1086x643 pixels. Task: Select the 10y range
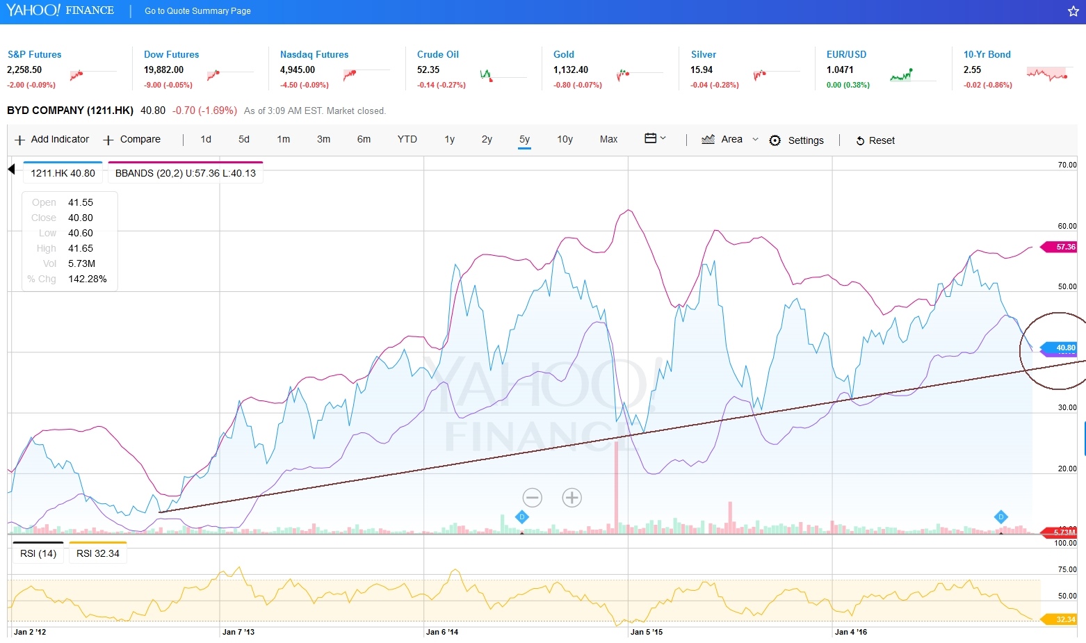coord(565,139)
